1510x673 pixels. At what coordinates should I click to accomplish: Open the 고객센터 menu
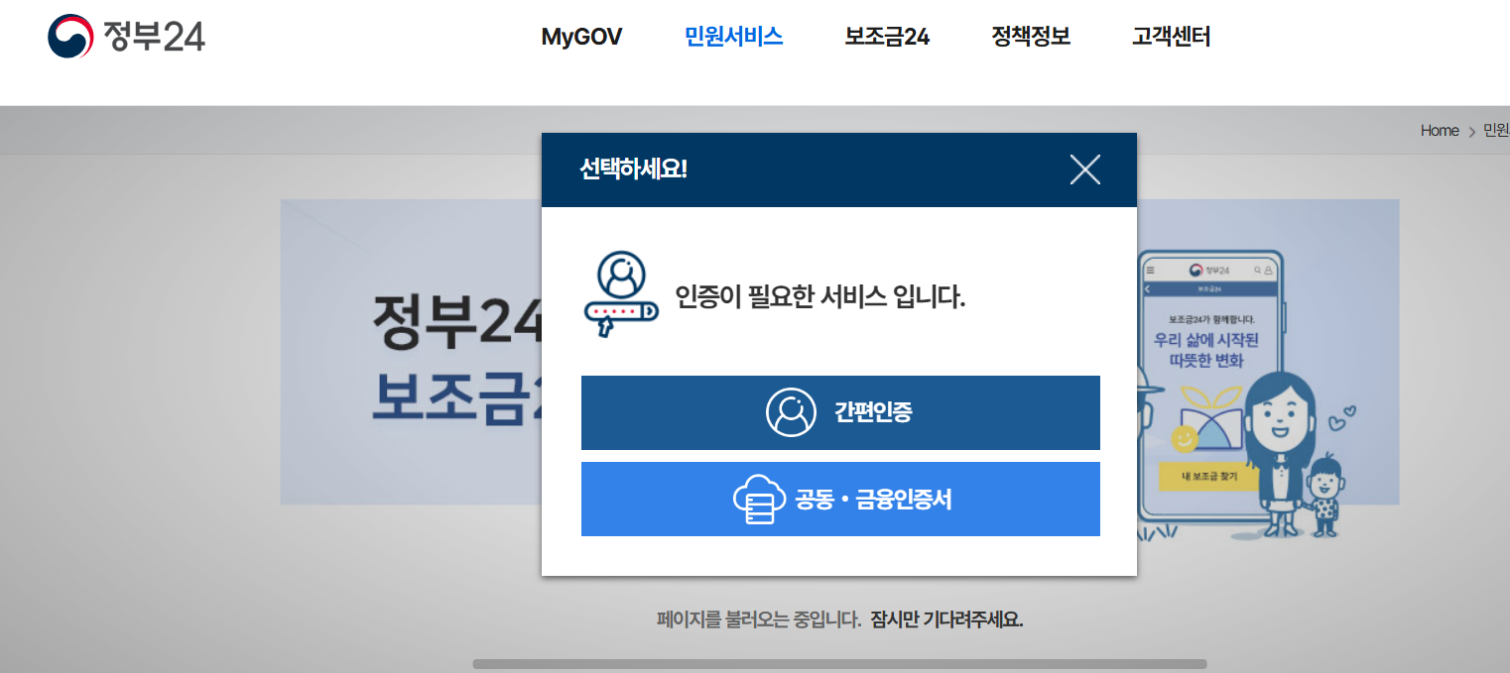point(1171,37)
